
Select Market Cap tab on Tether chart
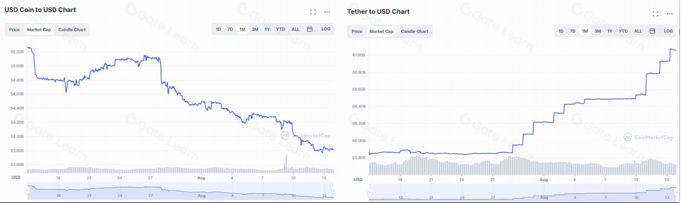click(382, 31)
